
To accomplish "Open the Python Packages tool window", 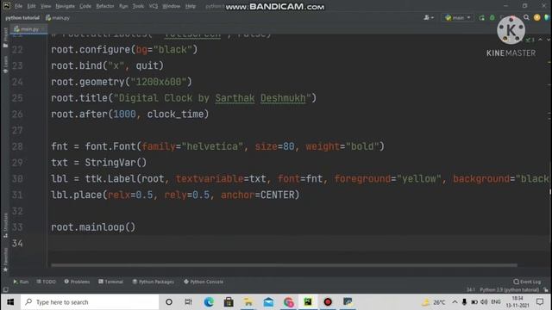I will pyautogui.click(x=154, y=282).
